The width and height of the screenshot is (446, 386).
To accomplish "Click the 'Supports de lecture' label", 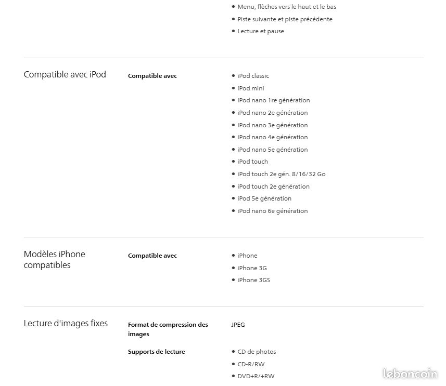I will tap(157, 352).
